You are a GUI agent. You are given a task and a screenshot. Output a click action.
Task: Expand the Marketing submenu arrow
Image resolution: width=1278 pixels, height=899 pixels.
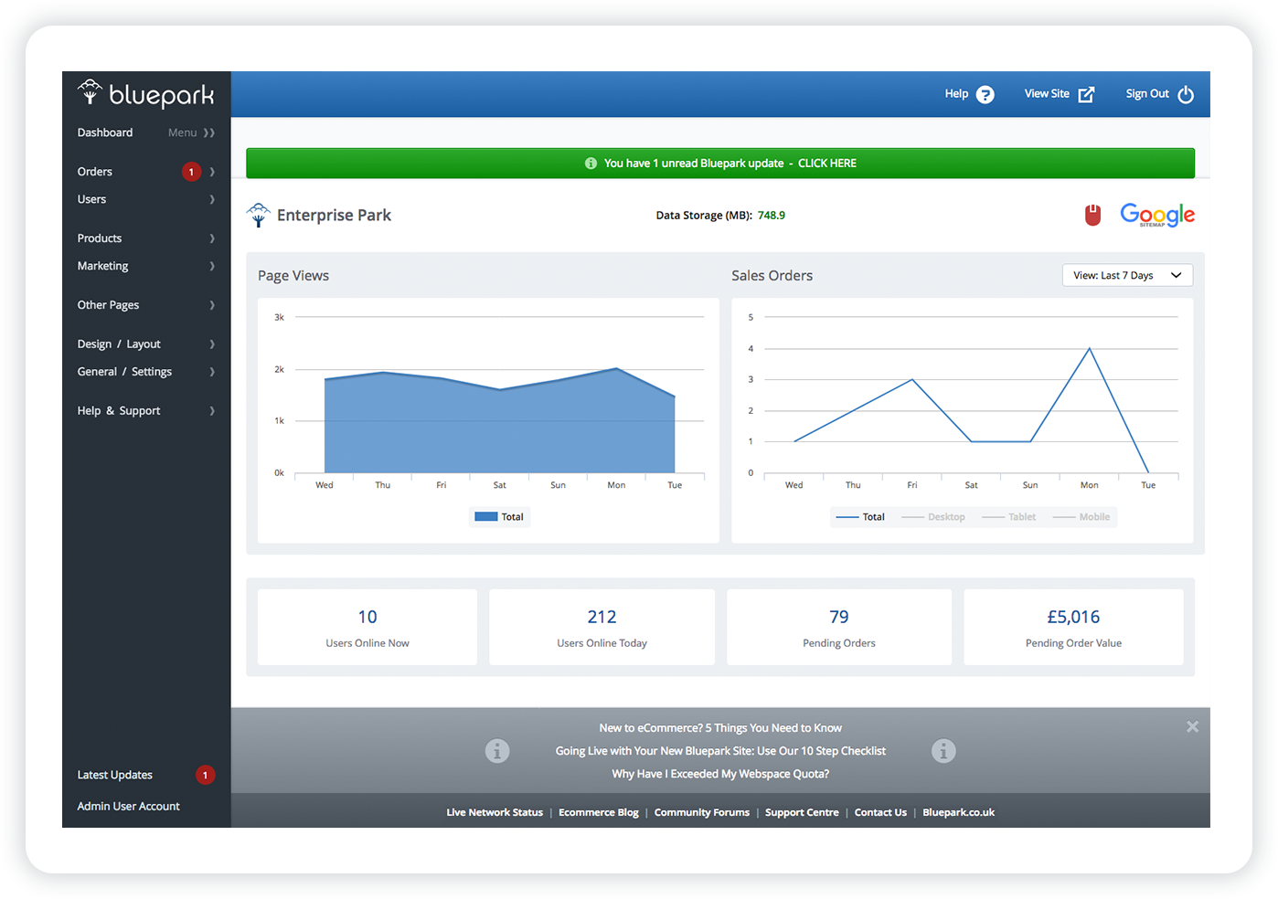tap(212, 266)
